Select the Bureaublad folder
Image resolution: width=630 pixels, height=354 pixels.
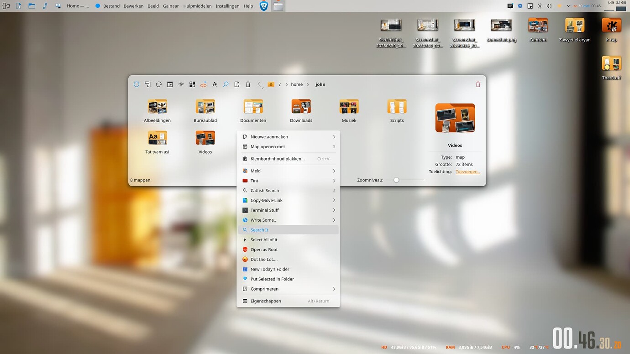(x=205, y=111)
